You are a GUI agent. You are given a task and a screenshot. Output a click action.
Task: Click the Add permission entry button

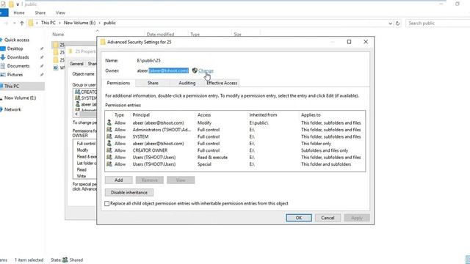pyautogui.click(x=119, y=180)
